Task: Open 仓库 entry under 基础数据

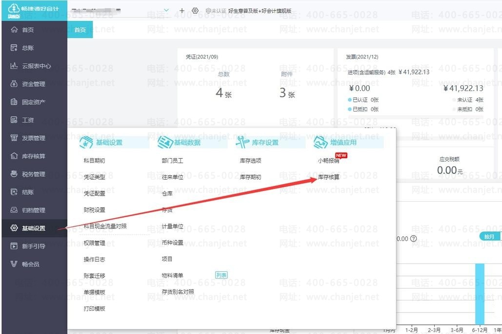Action: click(x=167, y=193)
